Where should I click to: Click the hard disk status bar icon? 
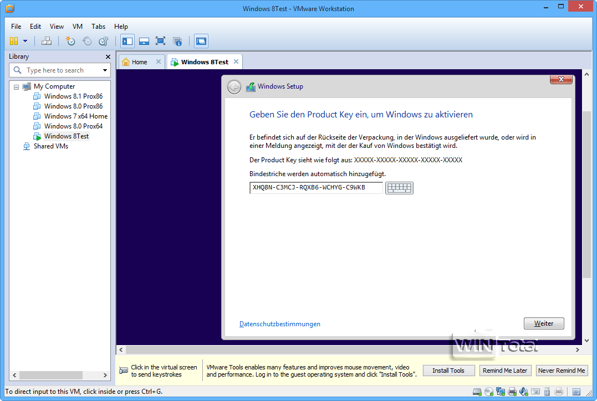pyautogui.click(x=477, y=392)
